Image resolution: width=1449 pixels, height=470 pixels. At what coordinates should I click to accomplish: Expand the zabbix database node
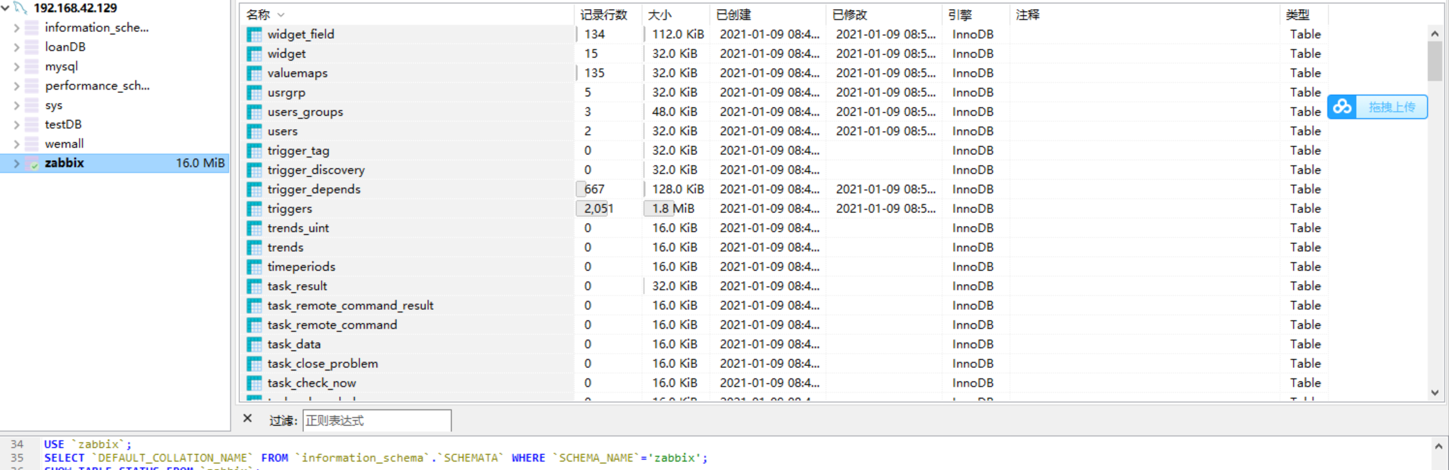point(16,163)
